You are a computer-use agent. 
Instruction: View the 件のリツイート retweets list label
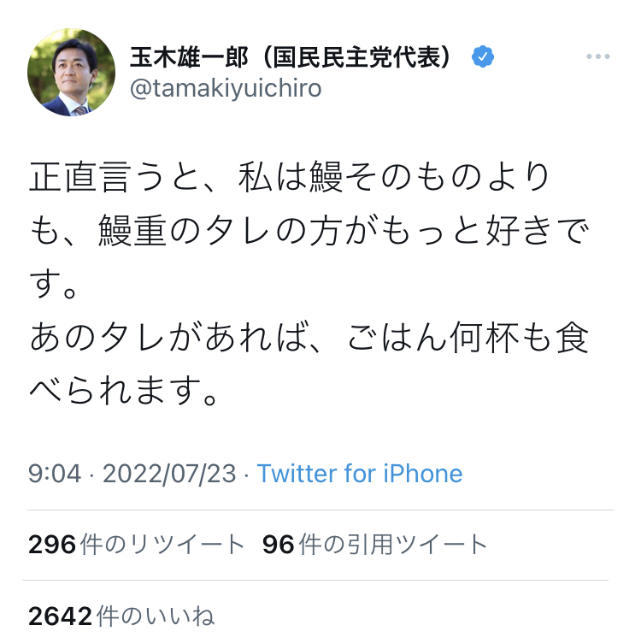point(162,545)
